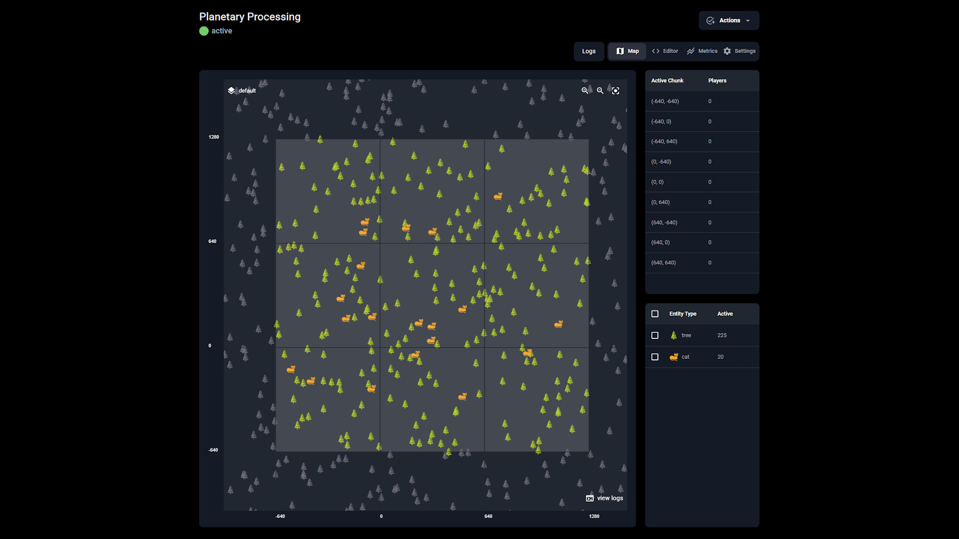Click the view logs terminal icon

click(x=590, y=498)
